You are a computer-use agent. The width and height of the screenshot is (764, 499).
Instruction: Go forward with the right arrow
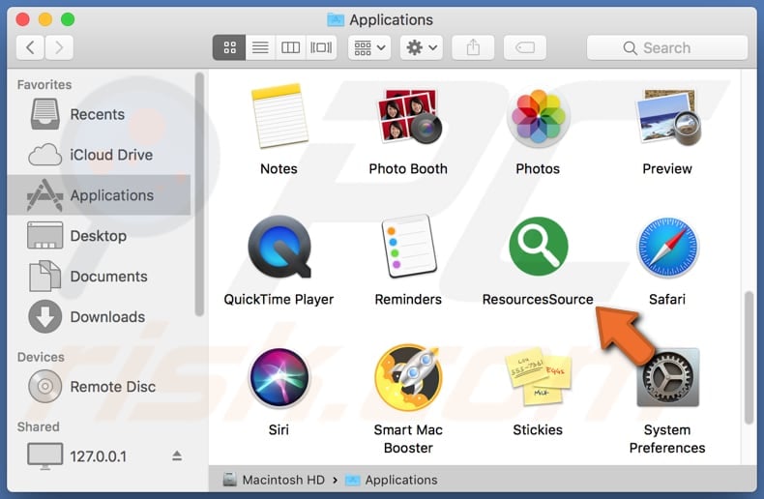pos(59,47)
